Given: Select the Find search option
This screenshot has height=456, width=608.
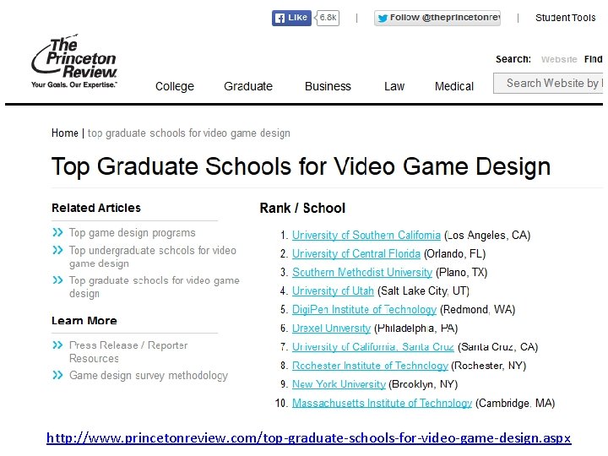Looking at the screenshot, I should [x=594, y=59].
